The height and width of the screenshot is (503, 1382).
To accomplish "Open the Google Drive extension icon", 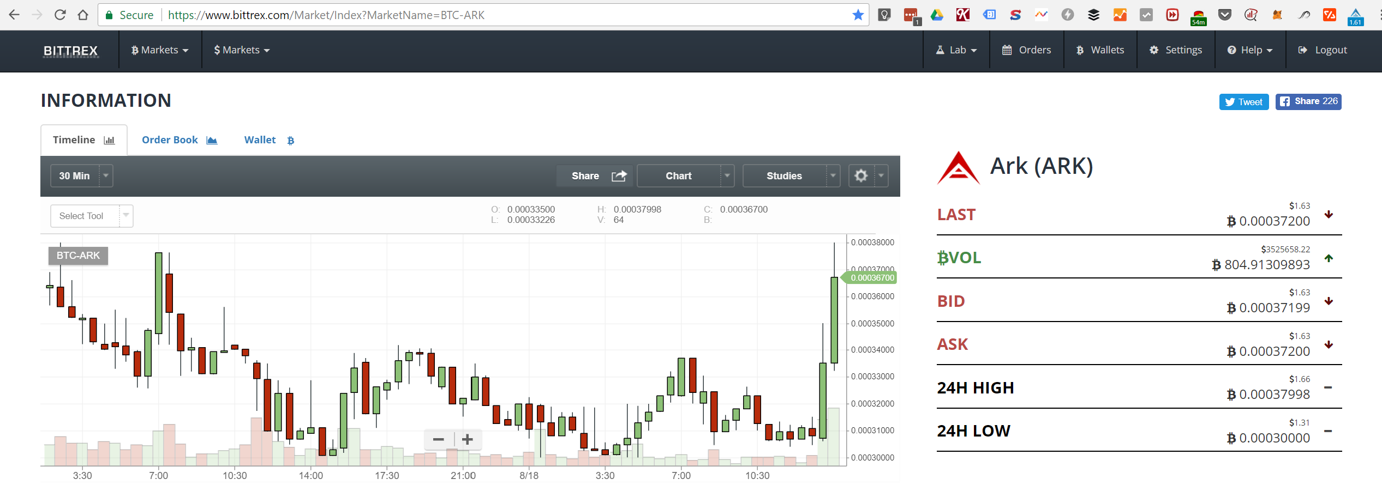I will (x=937, y=15).
